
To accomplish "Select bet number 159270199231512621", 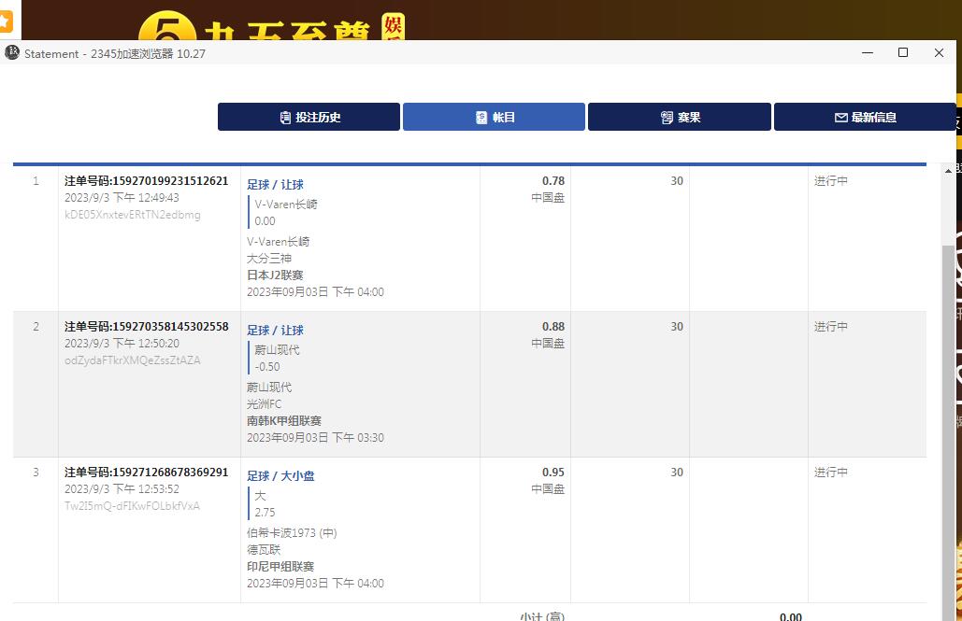I will coord(146,181).
